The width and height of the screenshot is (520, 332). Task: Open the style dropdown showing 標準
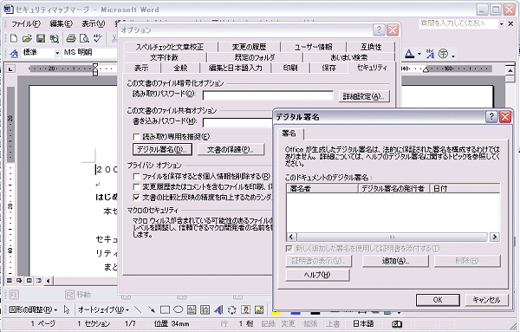(x=57, y=53)
